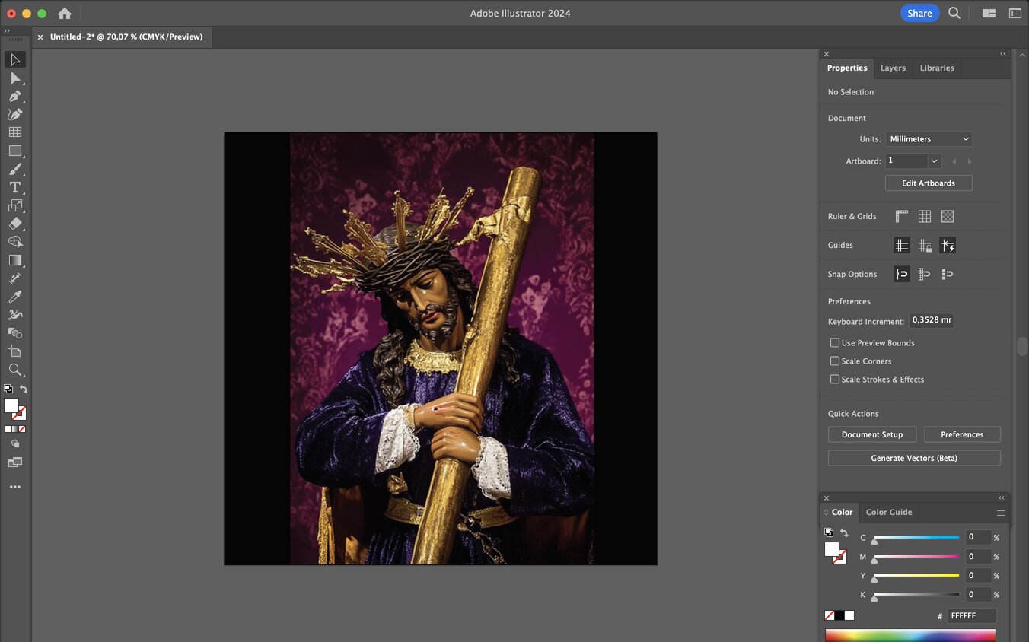This screenshot has height=642, width=1029.
Task: Select the Scale tool
Action: click(15, 205)
